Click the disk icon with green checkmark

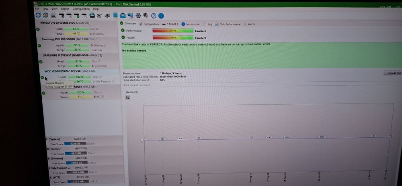click(76, 15)
